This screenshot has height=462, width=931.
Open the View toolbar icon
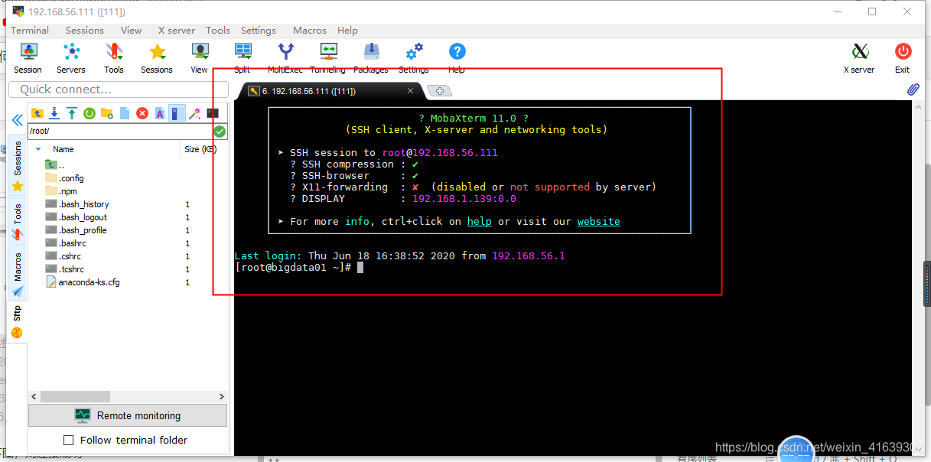tap(200, 58)
